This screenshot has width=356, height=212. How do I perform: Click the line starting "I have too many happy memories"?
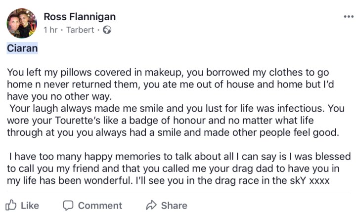(x=178, y=157)
